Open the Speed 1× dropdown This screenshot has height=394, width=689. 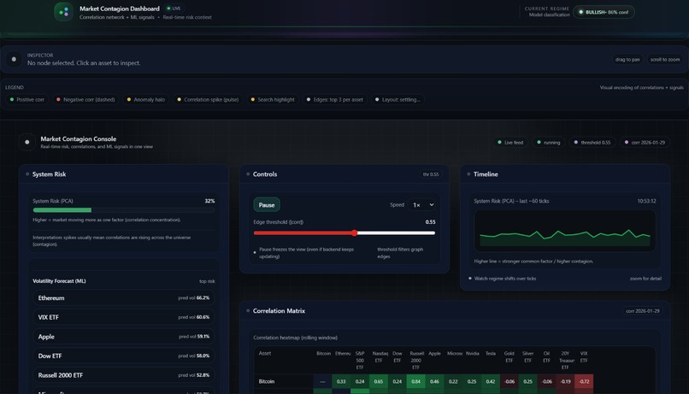pos(422,204)
